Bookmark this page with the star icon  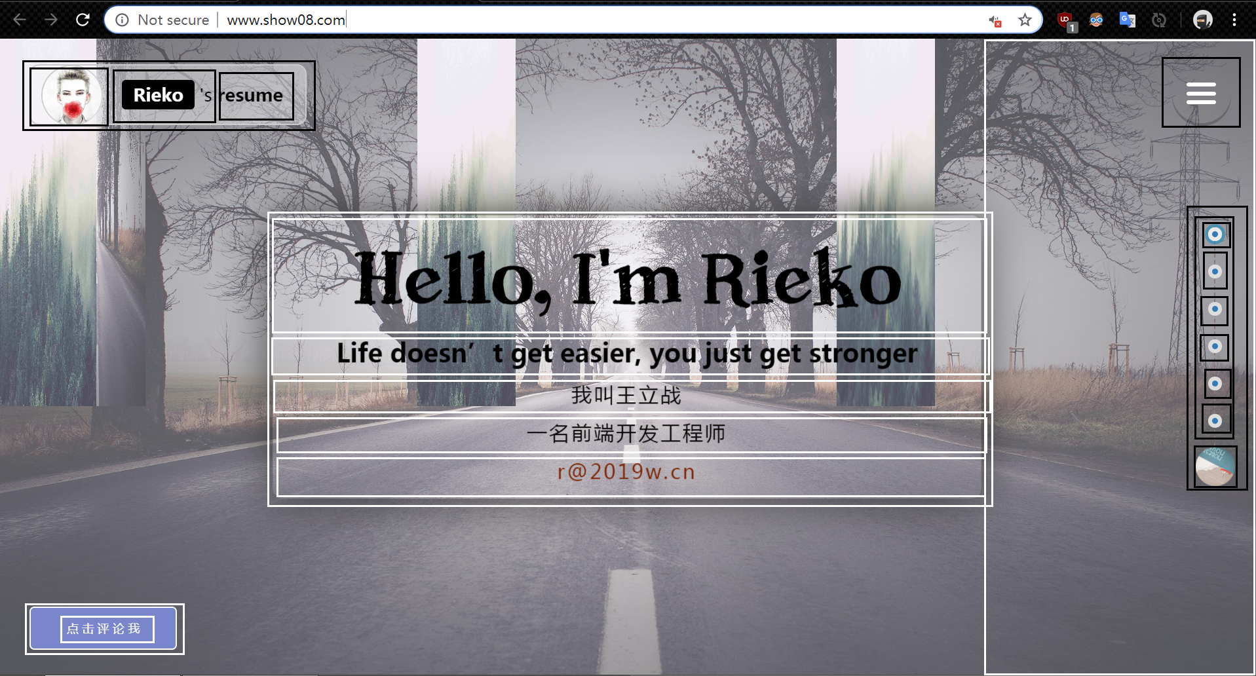[1025, 20]
